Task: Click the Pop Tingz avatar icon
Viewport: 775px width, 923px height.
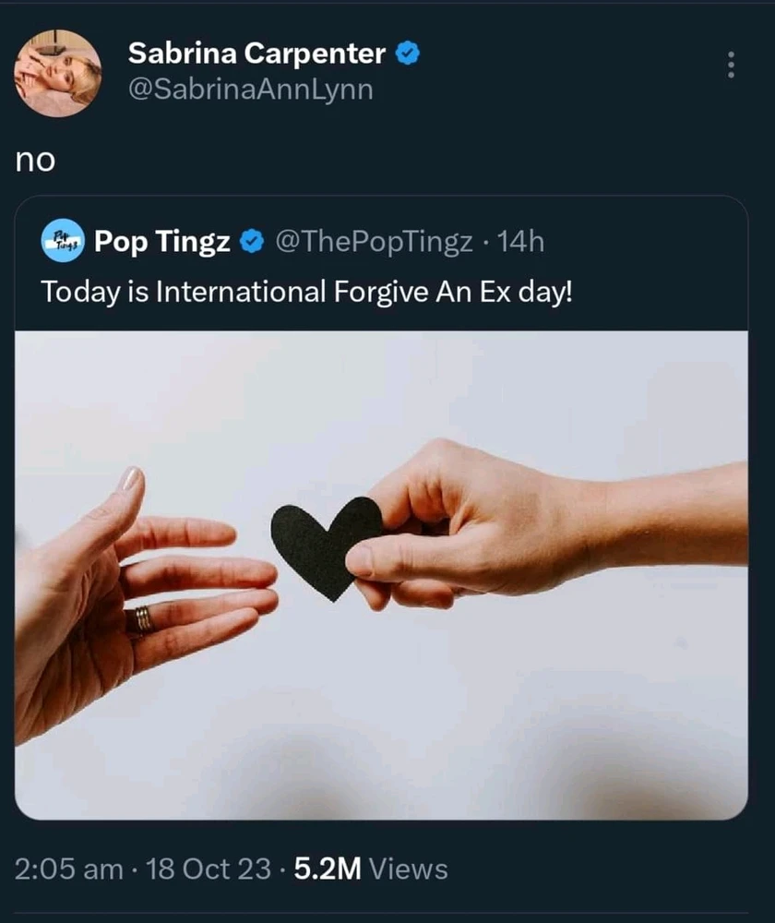Action: coord(64,243)
